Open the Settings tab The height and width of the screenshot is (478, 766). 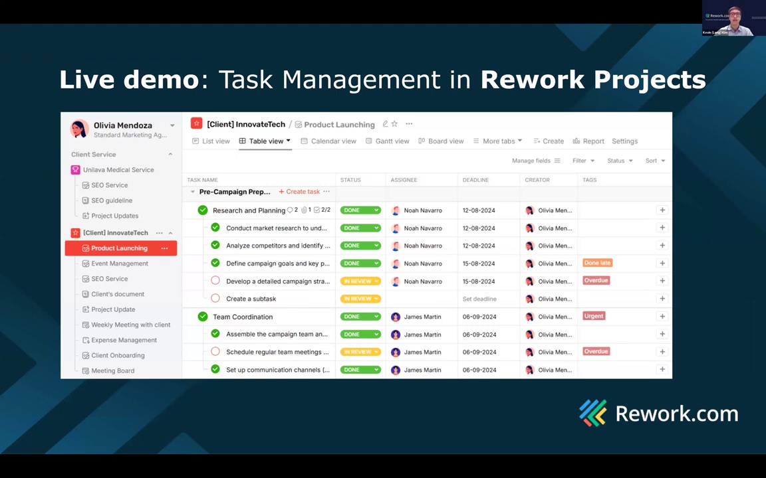(625, 141)
